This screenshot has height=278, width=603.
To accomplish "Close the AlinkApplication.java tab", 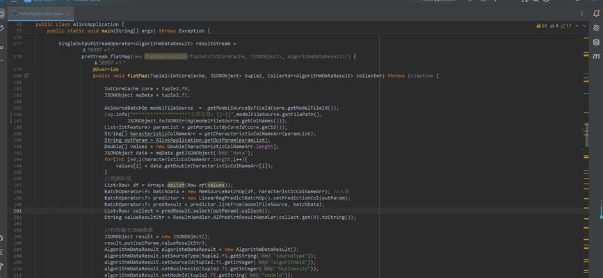I will (x=68, y=14).
